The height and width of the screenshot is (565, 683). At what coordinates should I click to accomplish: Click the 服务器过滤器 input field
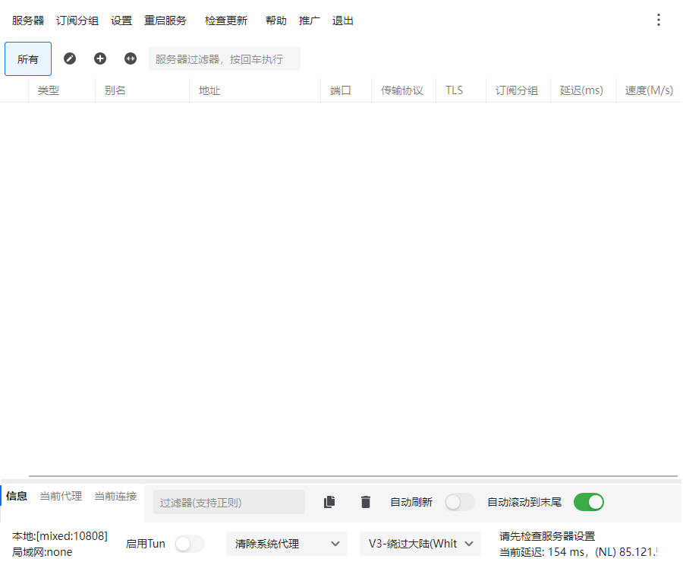(x=224, y=58)
